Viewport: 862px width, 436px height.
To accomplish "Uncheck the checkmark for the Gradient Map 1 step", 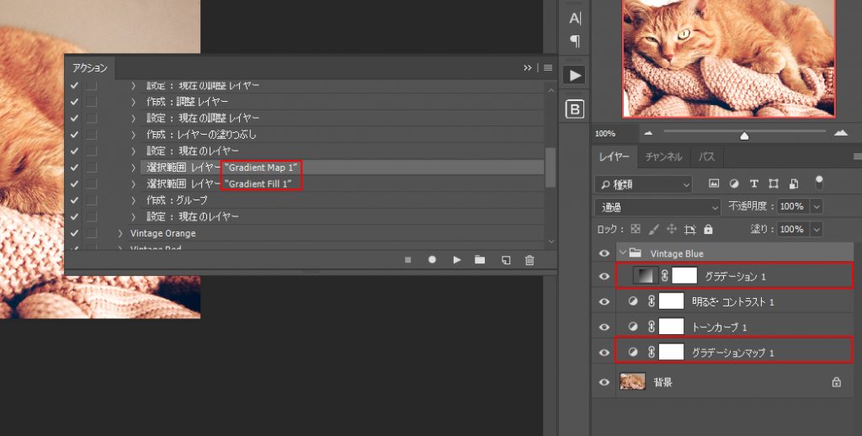I will (x=74, y=167).
